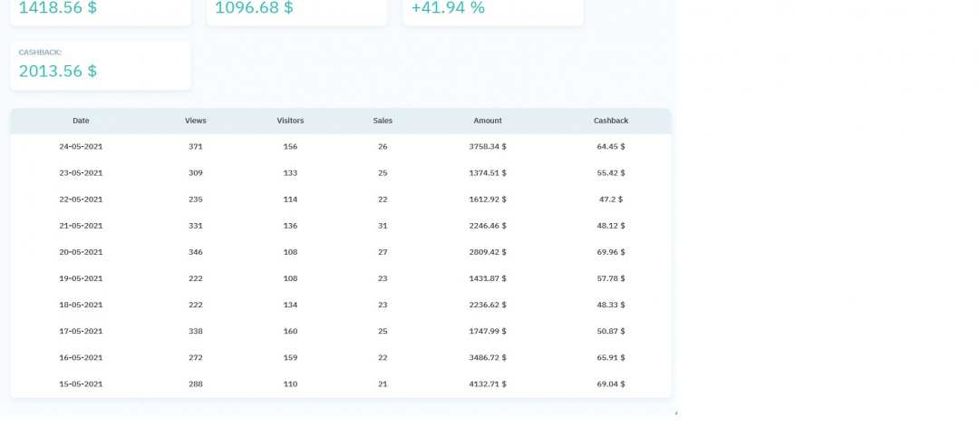
Task: Click the Amount column header
Action: coord(487,121)
